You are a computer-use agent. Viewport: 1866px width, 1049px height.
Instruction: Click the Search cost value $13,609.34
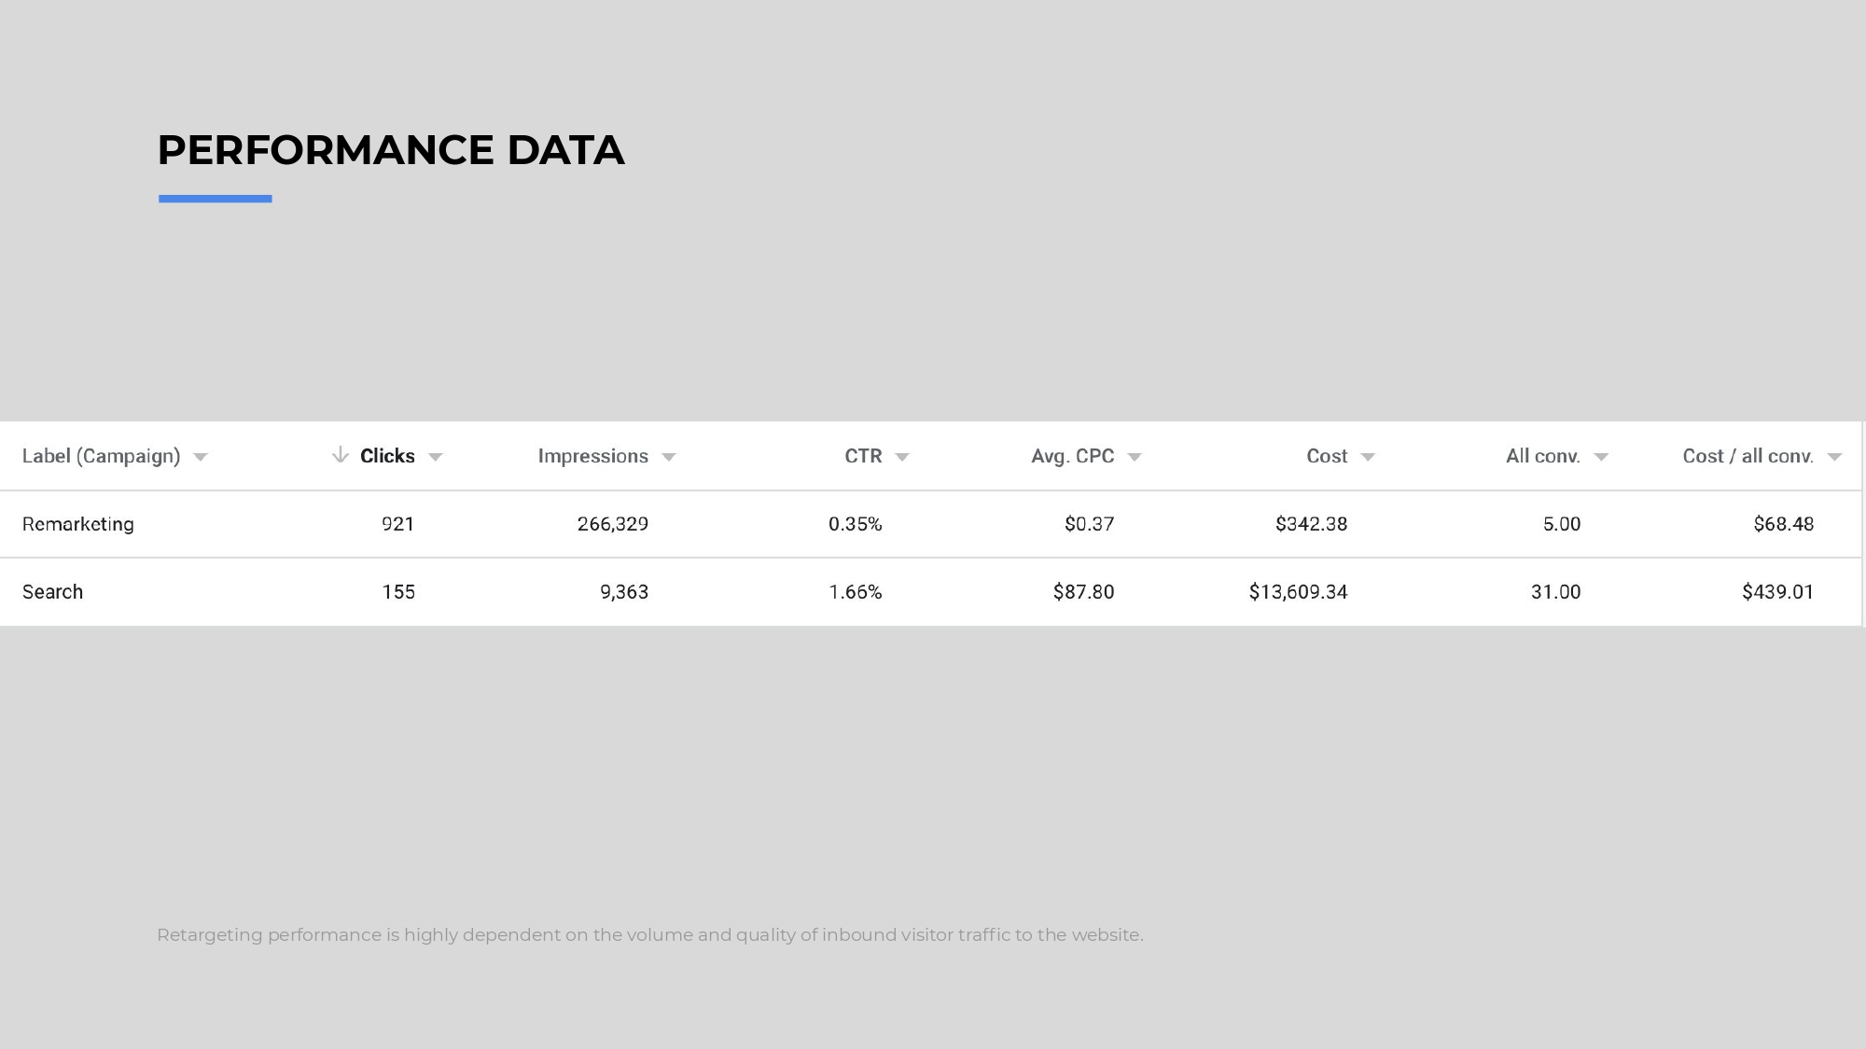click(1298, 592)
